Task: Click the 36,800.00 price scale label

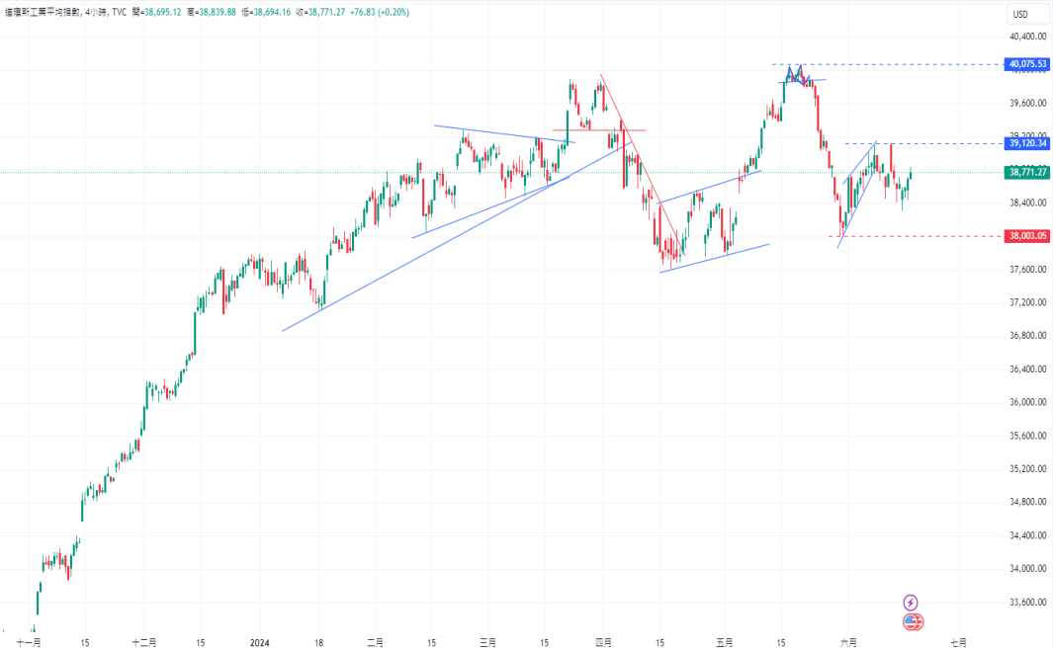Action: (x=1028, y=336)
